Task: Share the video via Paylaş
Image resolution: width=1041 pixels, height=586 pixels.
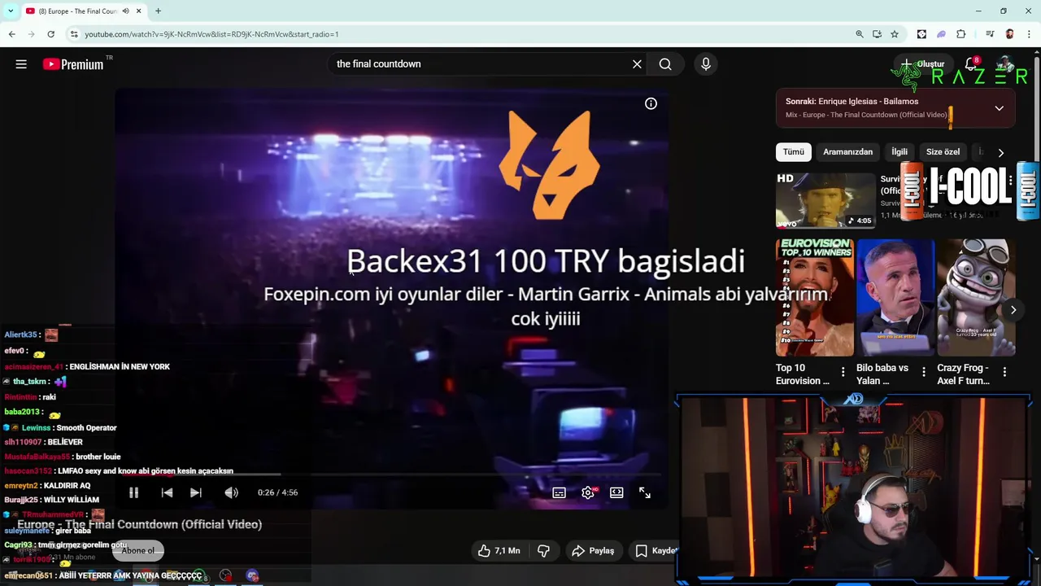Action: (593, 551)
